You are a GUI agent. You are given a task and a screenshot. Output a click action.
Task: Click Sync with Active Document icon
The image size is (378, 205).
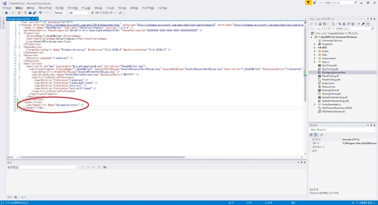340,24
